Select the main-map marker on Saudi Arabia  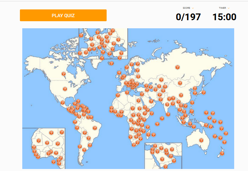(151, 101)
